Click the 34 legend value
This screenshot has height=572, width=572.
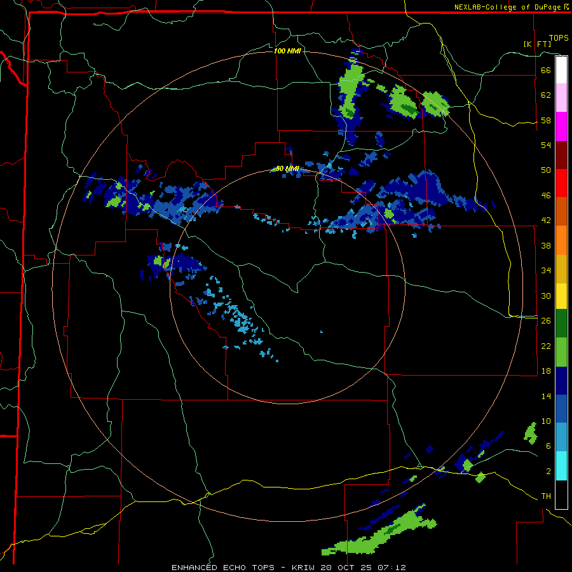point(546,270)
